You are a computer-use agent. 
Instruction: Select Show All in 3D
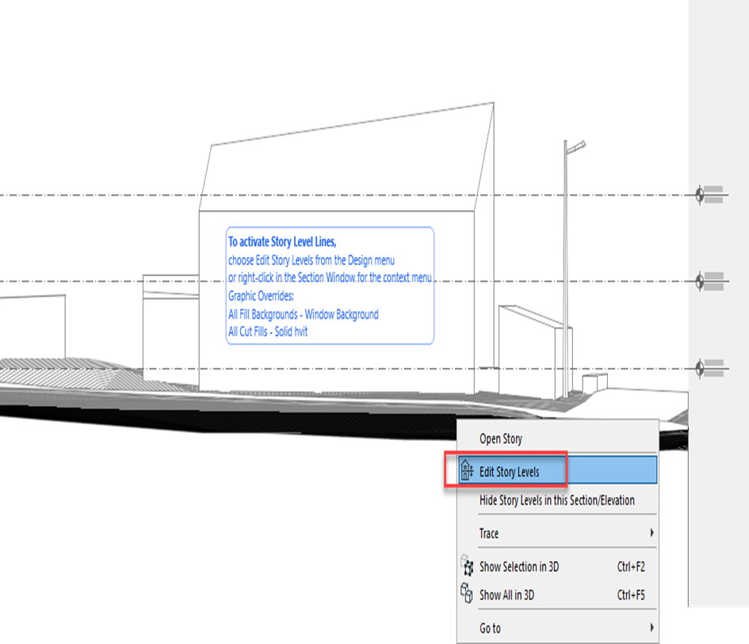click(x=557, y=595)
